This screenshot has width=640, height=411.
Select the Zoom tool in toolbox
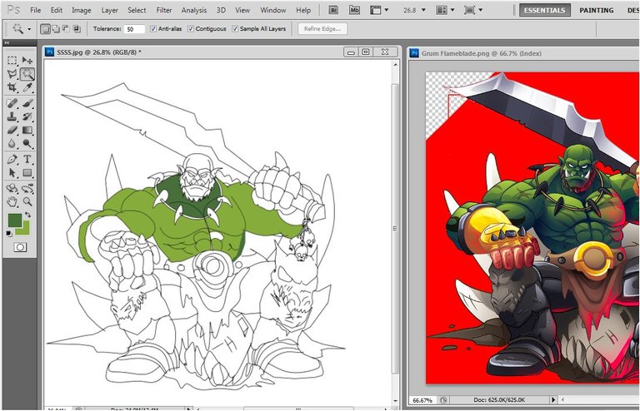point(27,201)
